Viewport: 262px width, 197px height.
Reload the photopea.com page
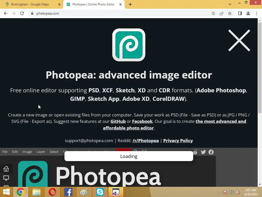click(x=22, y=13)
